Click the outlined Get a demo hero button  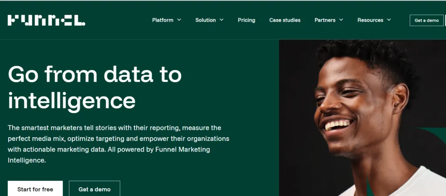(x=95, y=189)
